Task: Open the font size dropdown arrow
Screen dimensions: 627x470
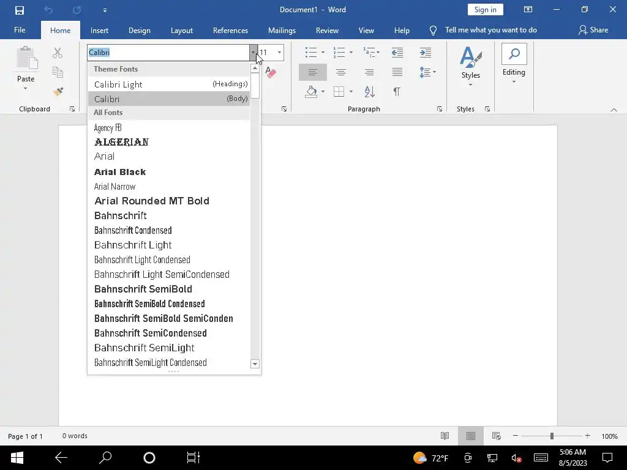Action: point(279,53)
